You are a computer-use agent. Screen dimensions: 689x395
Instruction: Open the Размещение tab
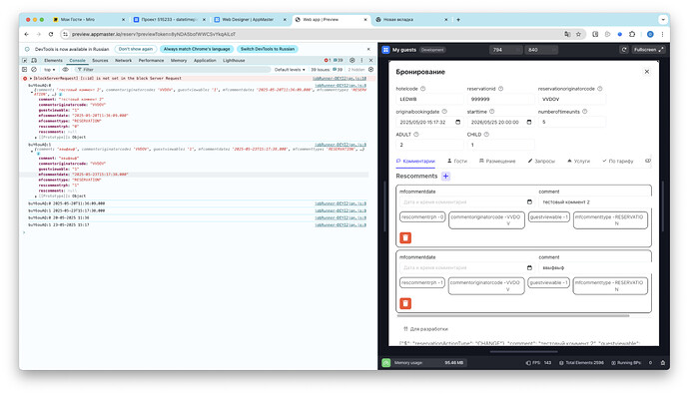pos(497,161)
